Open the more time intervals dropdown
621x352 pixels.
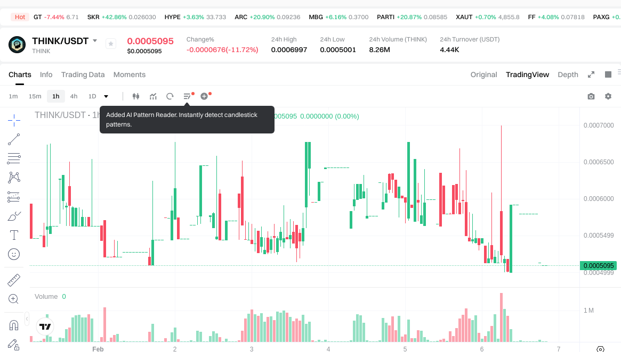tap(106, 96)
